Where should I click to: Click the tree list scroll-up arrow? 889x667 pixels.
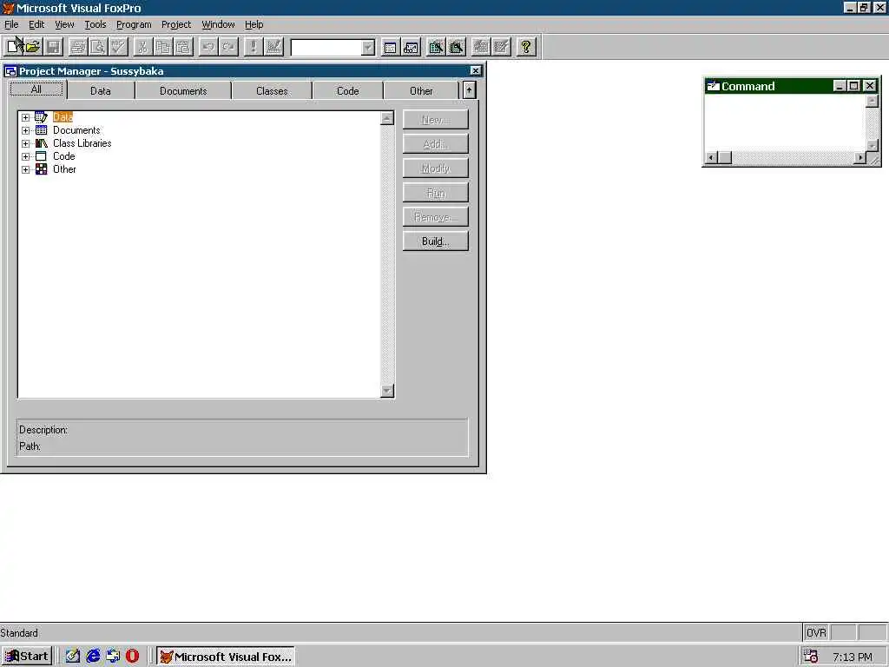click(x=387, y=118)
